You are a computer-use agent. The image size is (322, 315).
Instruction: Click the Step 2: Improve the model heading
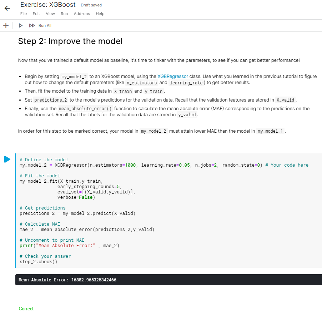tap(70, 41)
